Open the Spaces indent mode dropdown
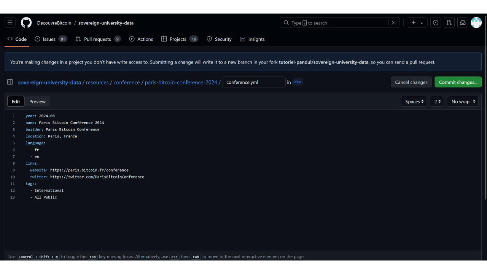The image size is (487, 274). pyautogui.click(x=414, y=102)
